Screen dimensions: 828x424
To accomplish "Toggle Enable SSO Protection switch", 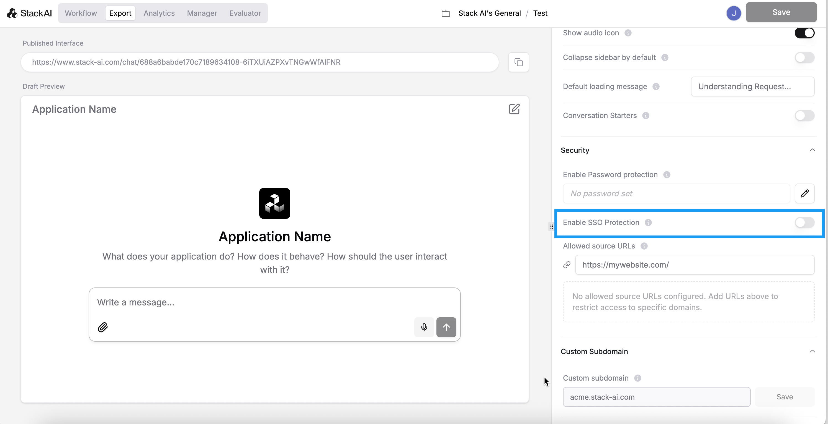I will pyautogui.click(x=804, y=223).
